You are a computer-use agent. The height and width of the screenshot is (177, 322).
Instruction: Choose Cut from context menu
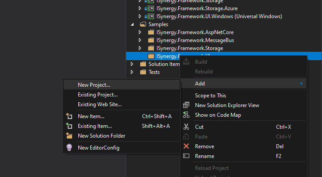[x=244, y=127]
